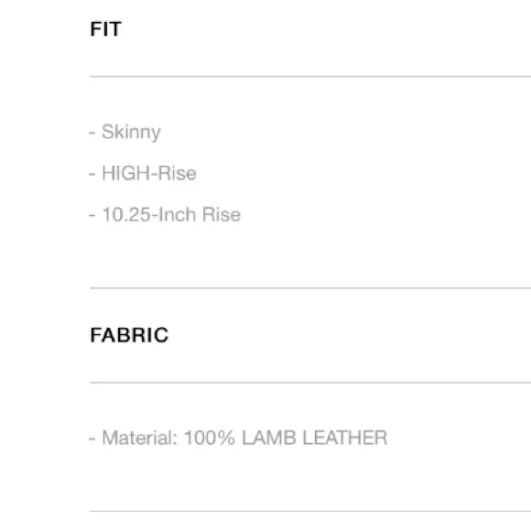This screenshot has width=531, height=531.
Task: Click the Material: label text
Action: pos(139,438)
